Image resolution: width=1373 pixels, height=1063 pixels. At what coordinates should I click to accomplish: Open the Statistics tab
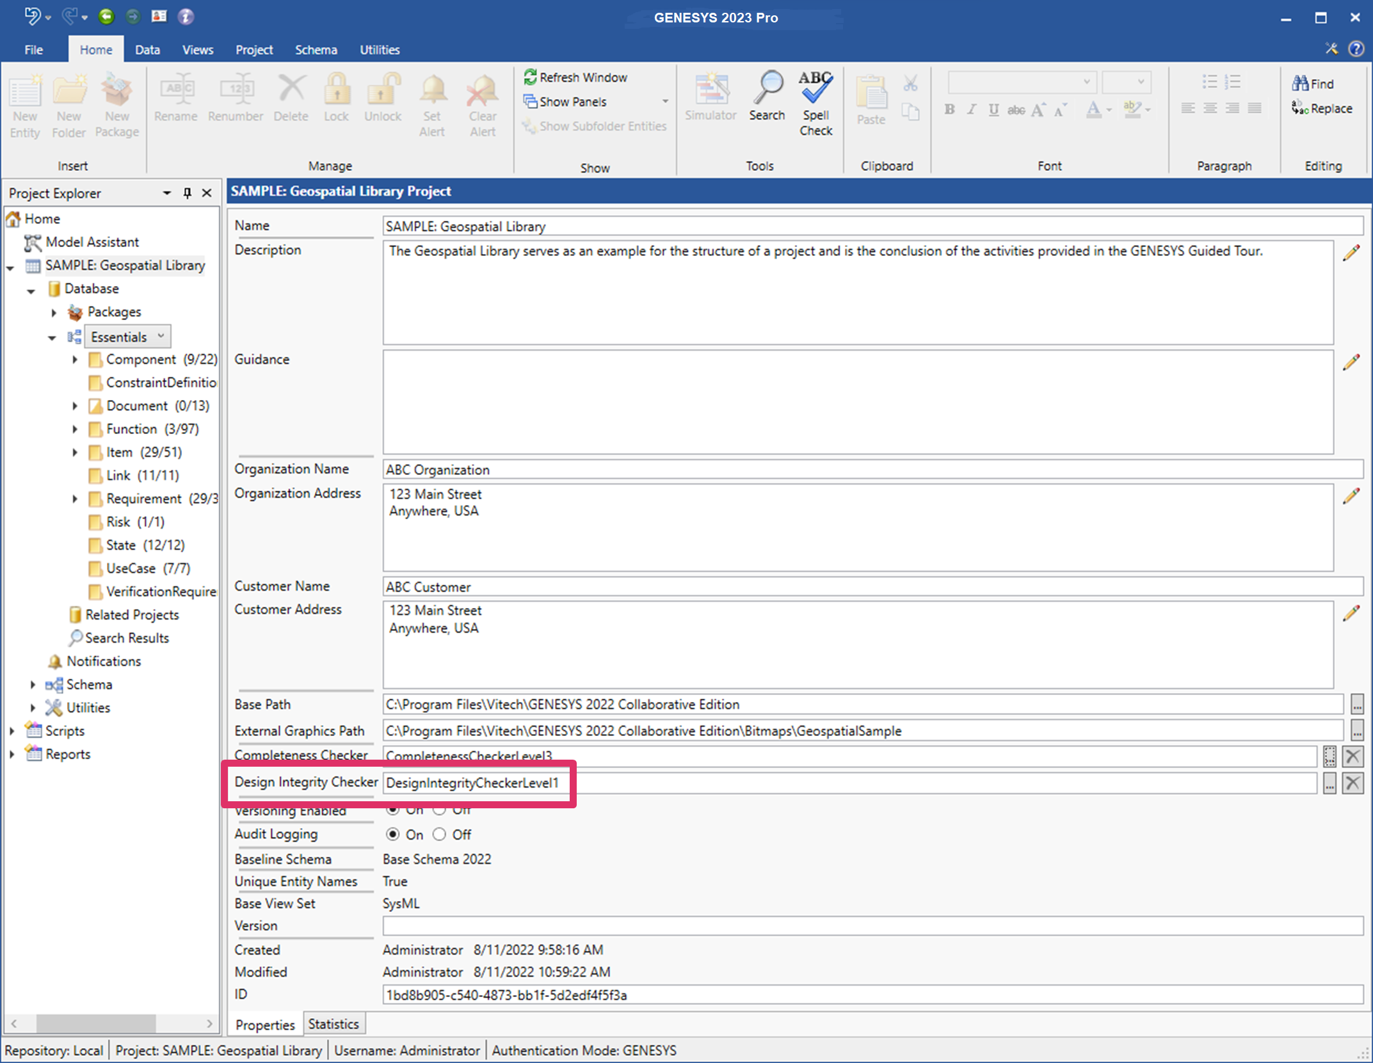pyautogui.click(x=333, y=1023)
